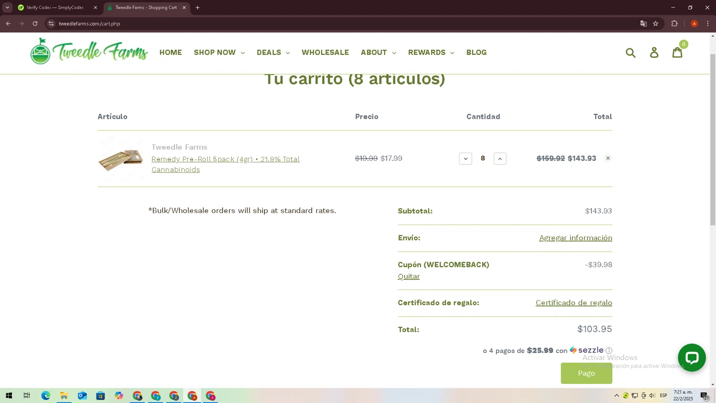Go back with the browser back arrow
Screen dimensions: 716x403
[x=8, y=23]
